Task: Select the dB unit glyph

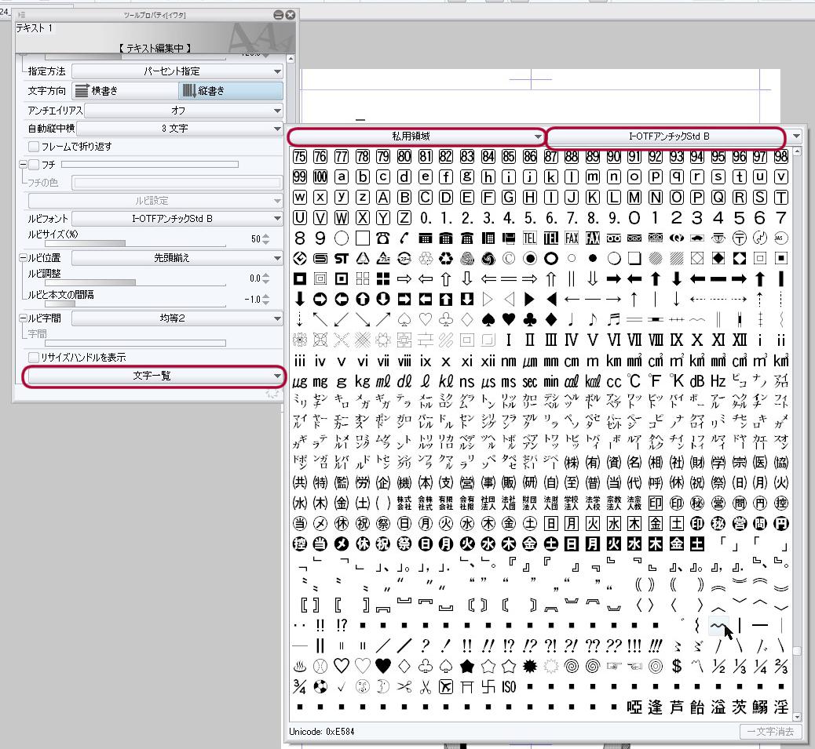Action: [697, 381]
